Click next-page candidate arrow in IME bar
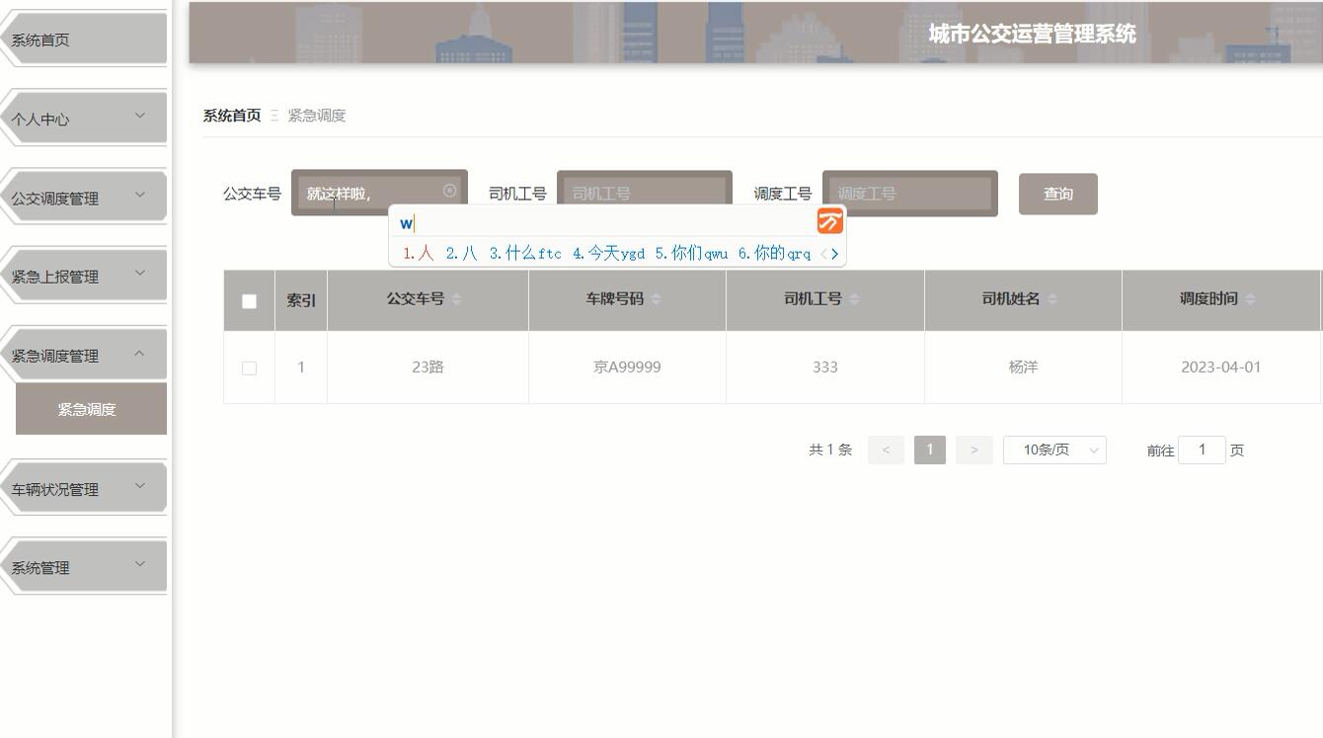Viewport: 1323px width, 738px height. (835, 254)
